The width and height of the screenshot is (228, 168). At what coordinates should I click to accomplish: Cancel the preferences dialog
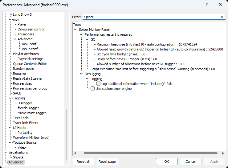(191, 162)
